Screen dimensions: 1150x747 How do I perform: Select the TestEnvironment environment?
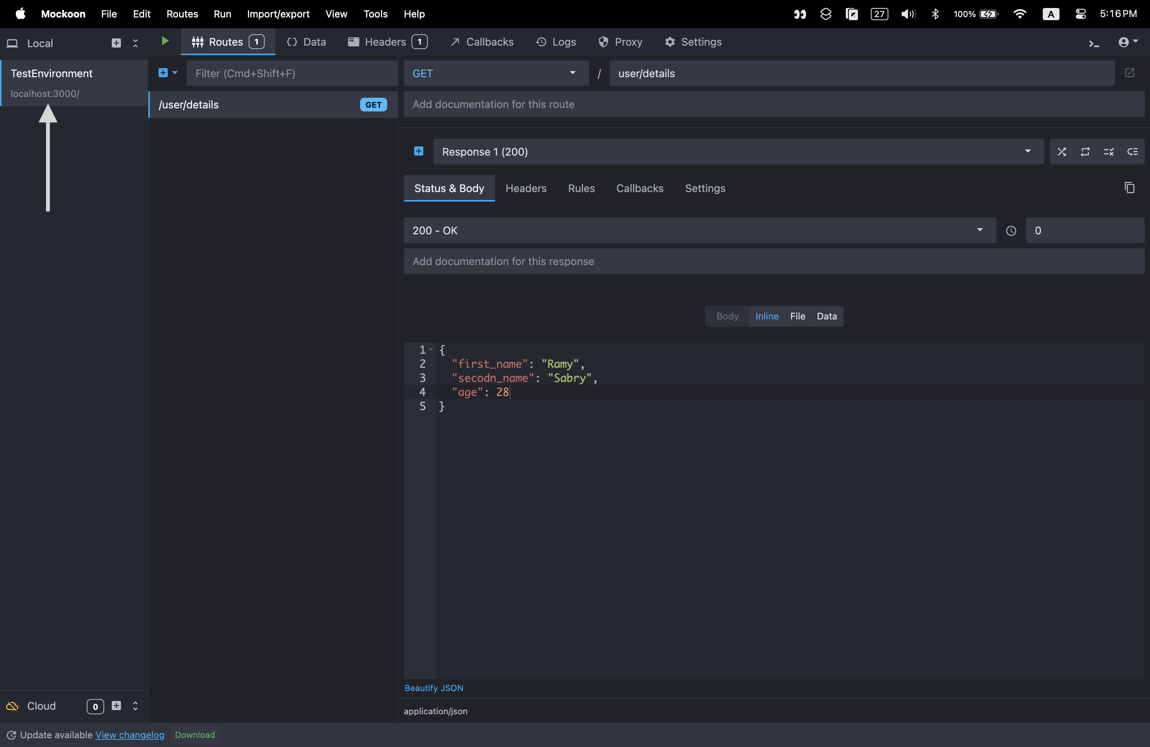coord(74,83)
